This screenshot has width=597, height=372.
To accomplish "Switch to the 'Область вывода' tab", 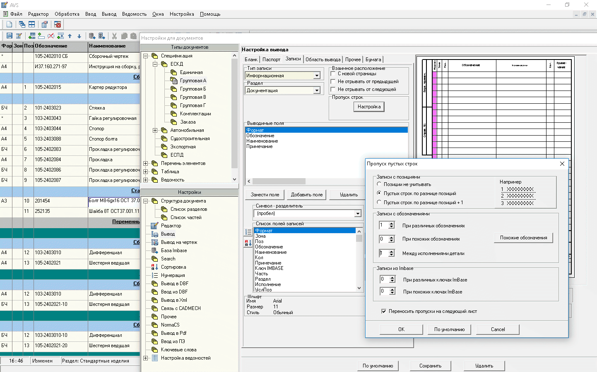I will click(x=323, y=60).
